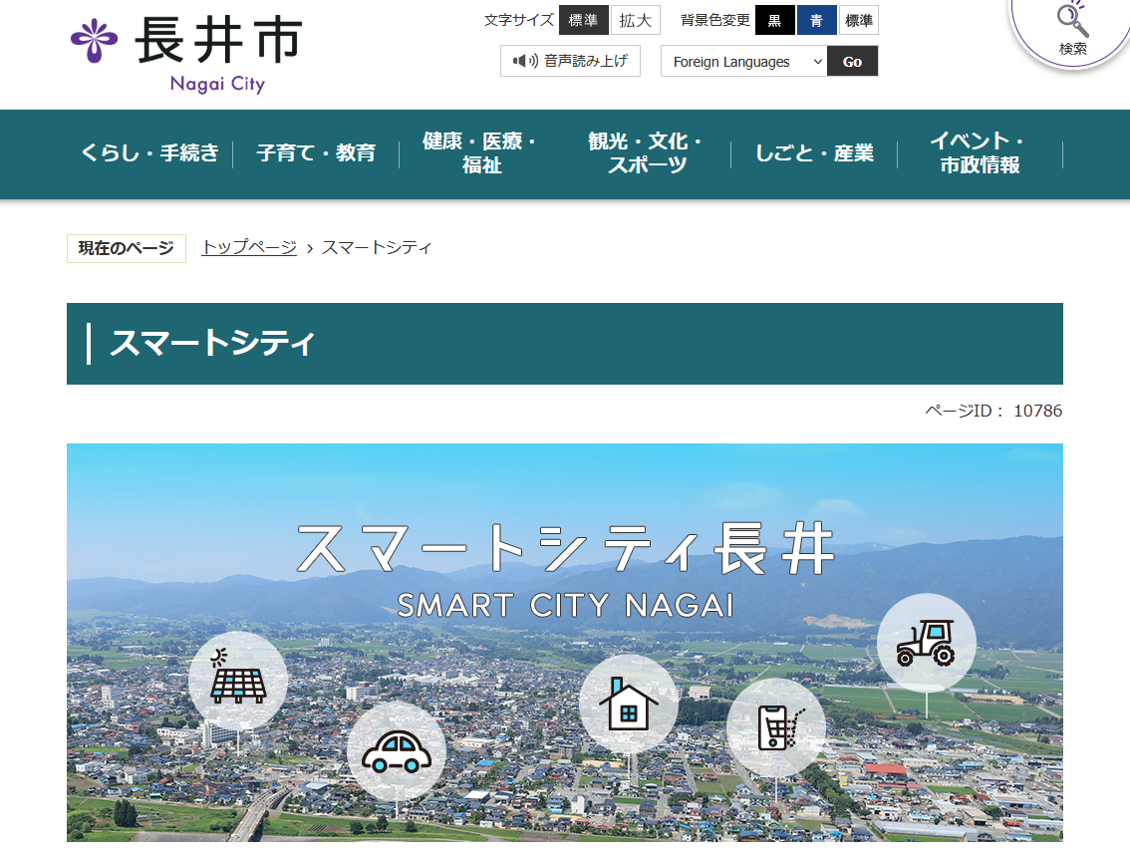The height and width of the screenshot is (855, 1130).
Task: Click the ページID: 10786 text
Action: pos(993,411)
